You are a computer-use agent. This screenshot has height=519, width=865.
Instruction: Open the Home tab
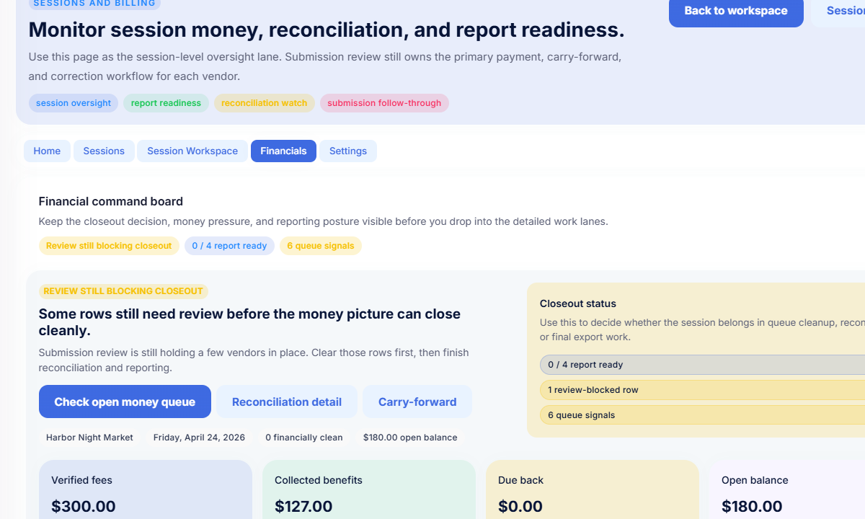coord(47,151)
